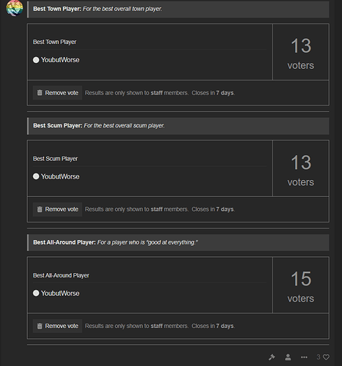Select YoubutWorse radio in Best Scum Player poll

(x=36, y=176)
